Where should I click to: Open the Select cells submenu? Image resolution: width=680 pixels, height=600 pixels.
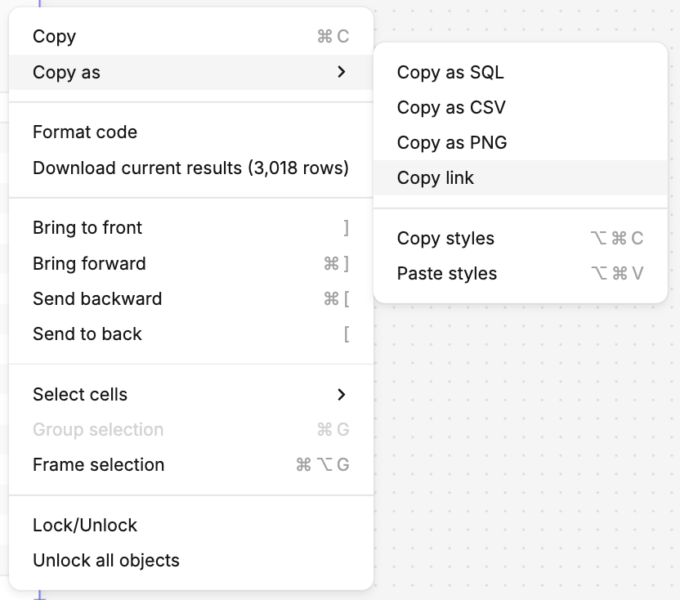point(80,395)
